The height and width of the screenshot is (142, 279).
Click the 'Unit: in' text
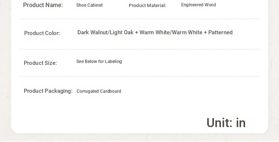[x=226, y=123]
